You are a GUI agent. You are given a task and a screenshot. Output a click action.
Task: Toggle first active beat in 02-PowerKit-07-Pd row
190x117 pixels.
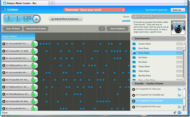[44, 80]
